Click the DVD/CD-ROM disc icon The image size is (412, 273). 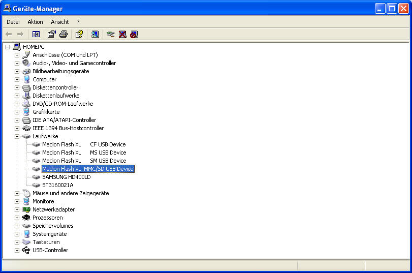[x=26, y=104]
